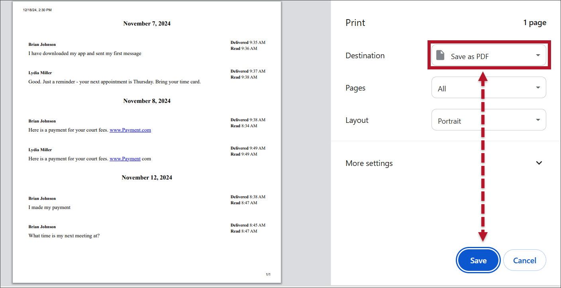The height and width of the screenshot is (288, 561).
Task: Open www.Payment link in Lydia Miller's message
Action: pyautogui.click(x=125, y=159)
